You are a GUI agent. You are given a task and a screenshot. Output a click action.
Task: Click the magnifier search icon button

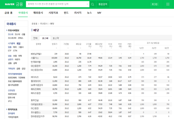93,4
